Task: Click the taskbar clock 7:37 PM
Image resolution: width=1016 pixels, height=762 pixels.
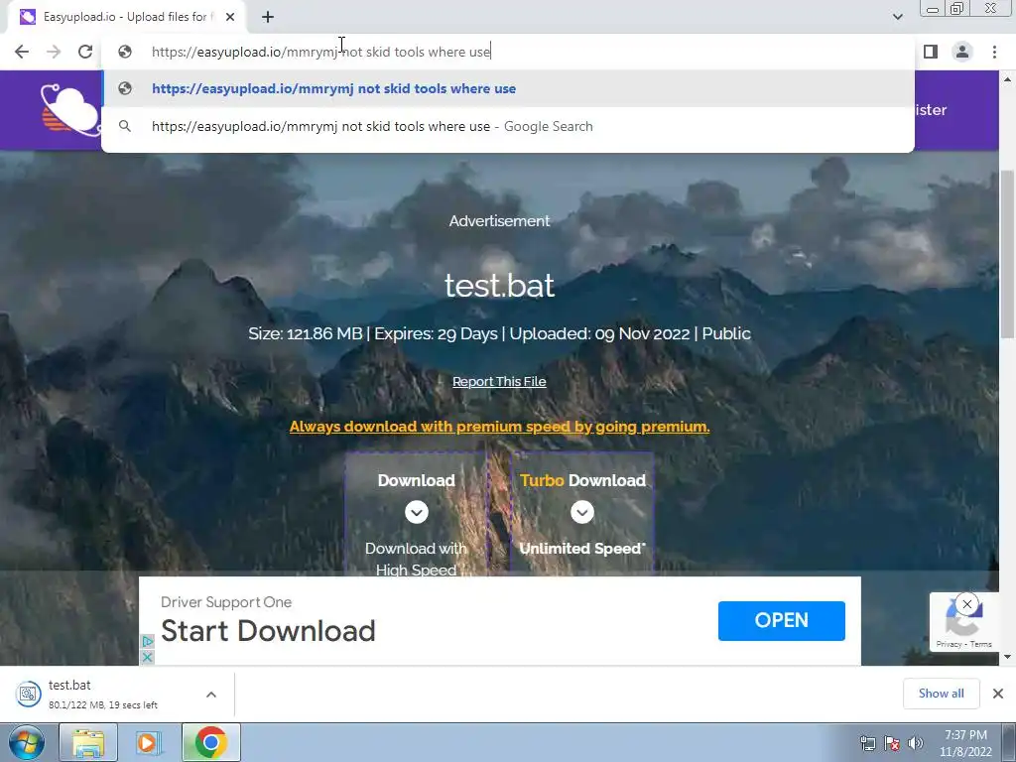Action: coord(965,743)
